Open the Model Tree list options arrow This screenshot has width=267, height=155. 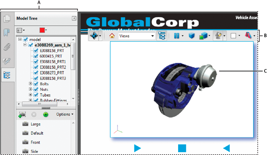click(x=24, y=31)
